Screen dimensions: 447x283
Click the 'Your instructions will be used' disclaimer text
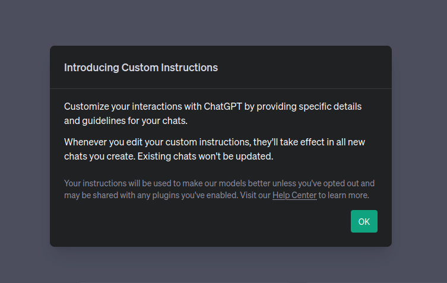click(219, 189)
